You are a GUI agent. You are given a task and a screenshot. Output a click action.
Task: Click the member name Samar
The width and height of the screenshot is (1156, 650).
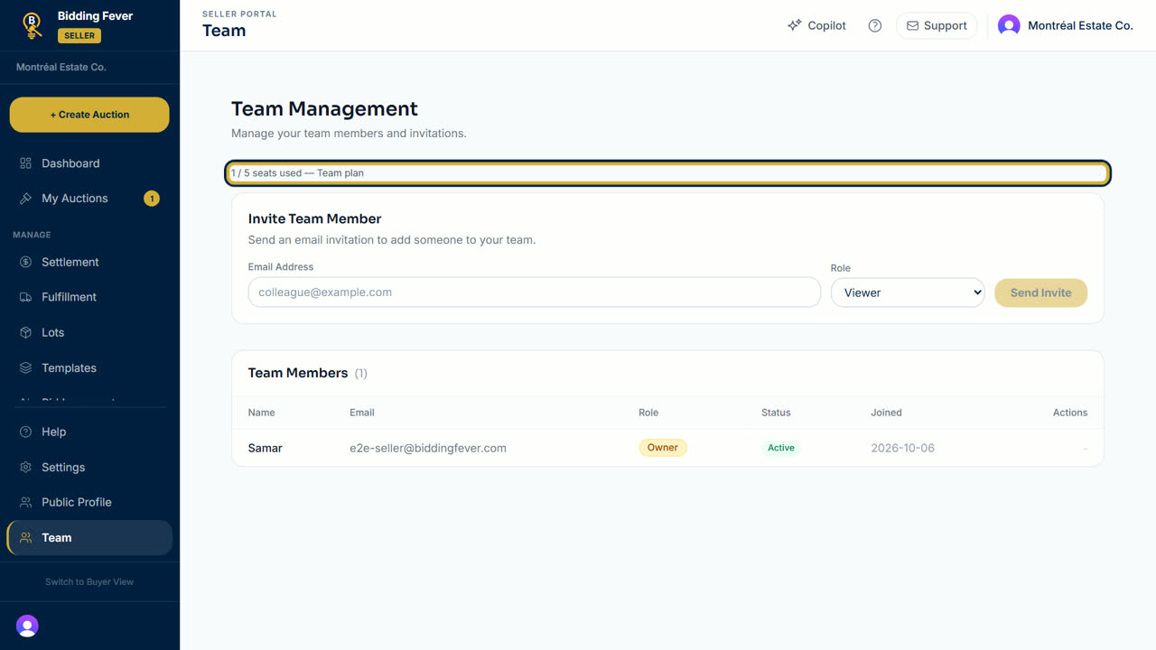[x=266, y=448]
